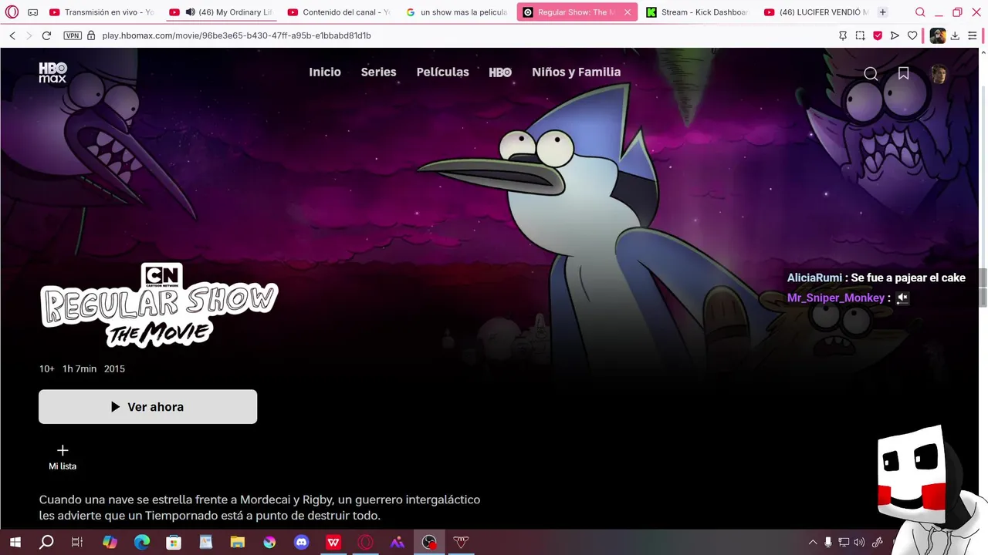Click the AliciaRumi chat username
Screen dimensions: 988x555
[814, 277]
